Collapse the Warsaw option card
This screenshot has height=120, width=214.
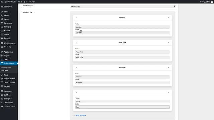click(x=77, y=68)
